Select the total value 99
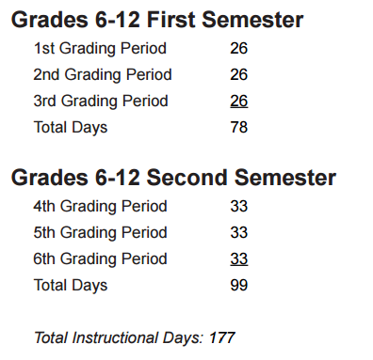 [x=239, y=286]
